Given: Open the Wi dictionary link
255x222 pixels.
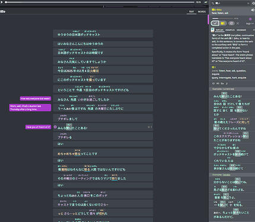Looking at the screenshot, I should click(x=218, y=83).
